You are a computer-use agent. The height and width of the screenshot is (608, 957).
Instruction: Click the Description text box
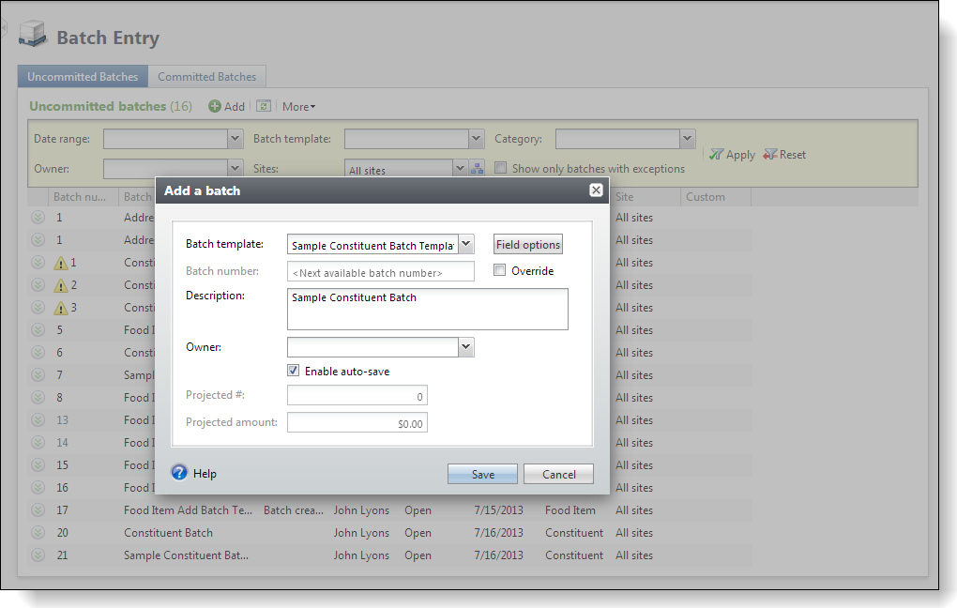tap(427, 310)
